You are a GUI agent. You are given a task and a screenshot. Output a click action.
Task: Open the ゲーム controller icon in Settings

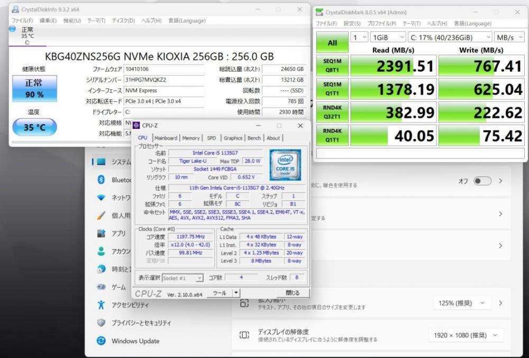[101, 287]
